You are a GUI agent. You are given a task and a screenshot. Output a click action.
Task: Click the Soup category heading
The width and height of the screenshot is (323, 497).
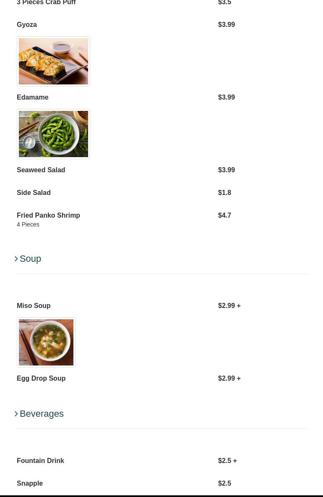[x=30, y=259]
